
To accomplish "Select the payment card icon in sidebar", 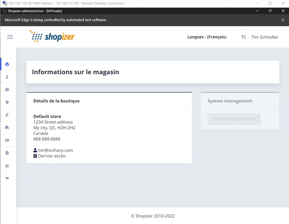I will pyautogui.click(x=8, y=140).
